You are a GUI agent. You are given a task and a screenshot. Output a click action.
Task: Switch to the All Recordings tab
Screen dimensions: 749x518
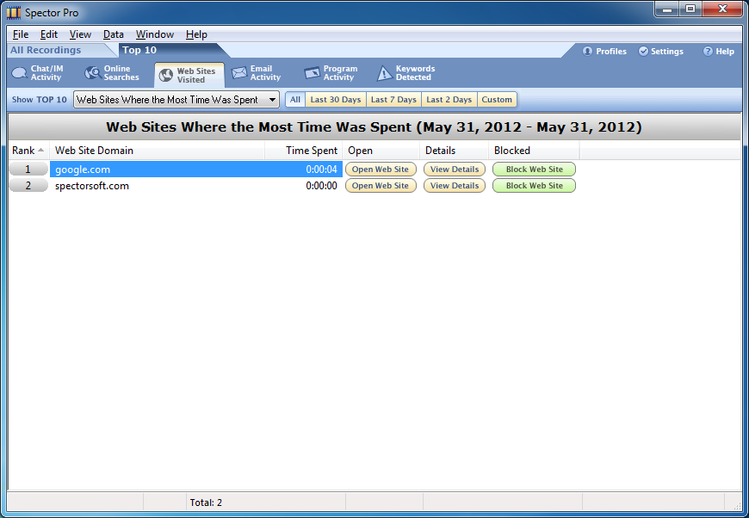coord(46,50)
